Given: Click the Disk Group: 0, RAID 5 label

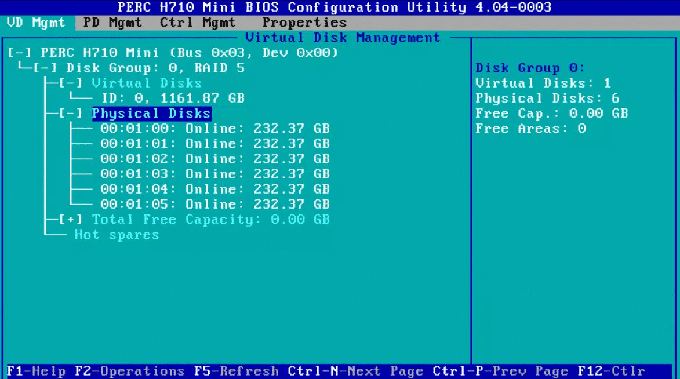Looking at the screenshot, I should (156, 68).
